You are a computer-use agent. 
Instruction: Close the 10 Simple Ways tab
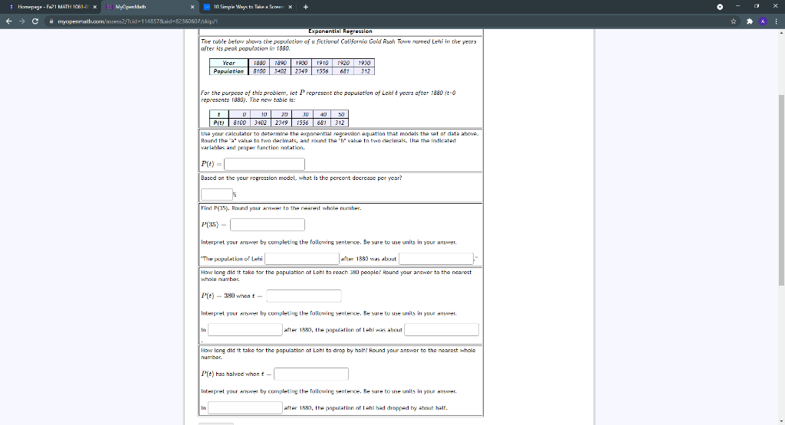pyautogui.click(x=290, y=7)
